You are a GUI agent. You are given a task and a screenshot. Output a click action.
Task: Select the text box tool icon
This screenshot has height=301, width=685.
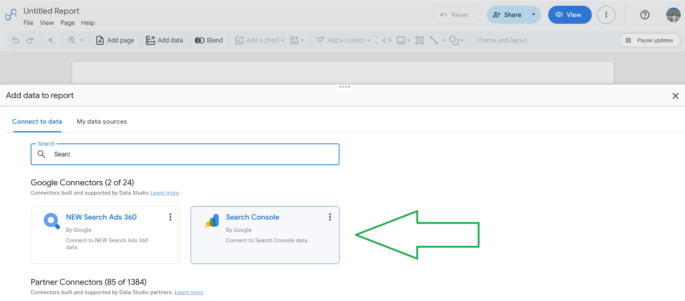tap(420, 40)
